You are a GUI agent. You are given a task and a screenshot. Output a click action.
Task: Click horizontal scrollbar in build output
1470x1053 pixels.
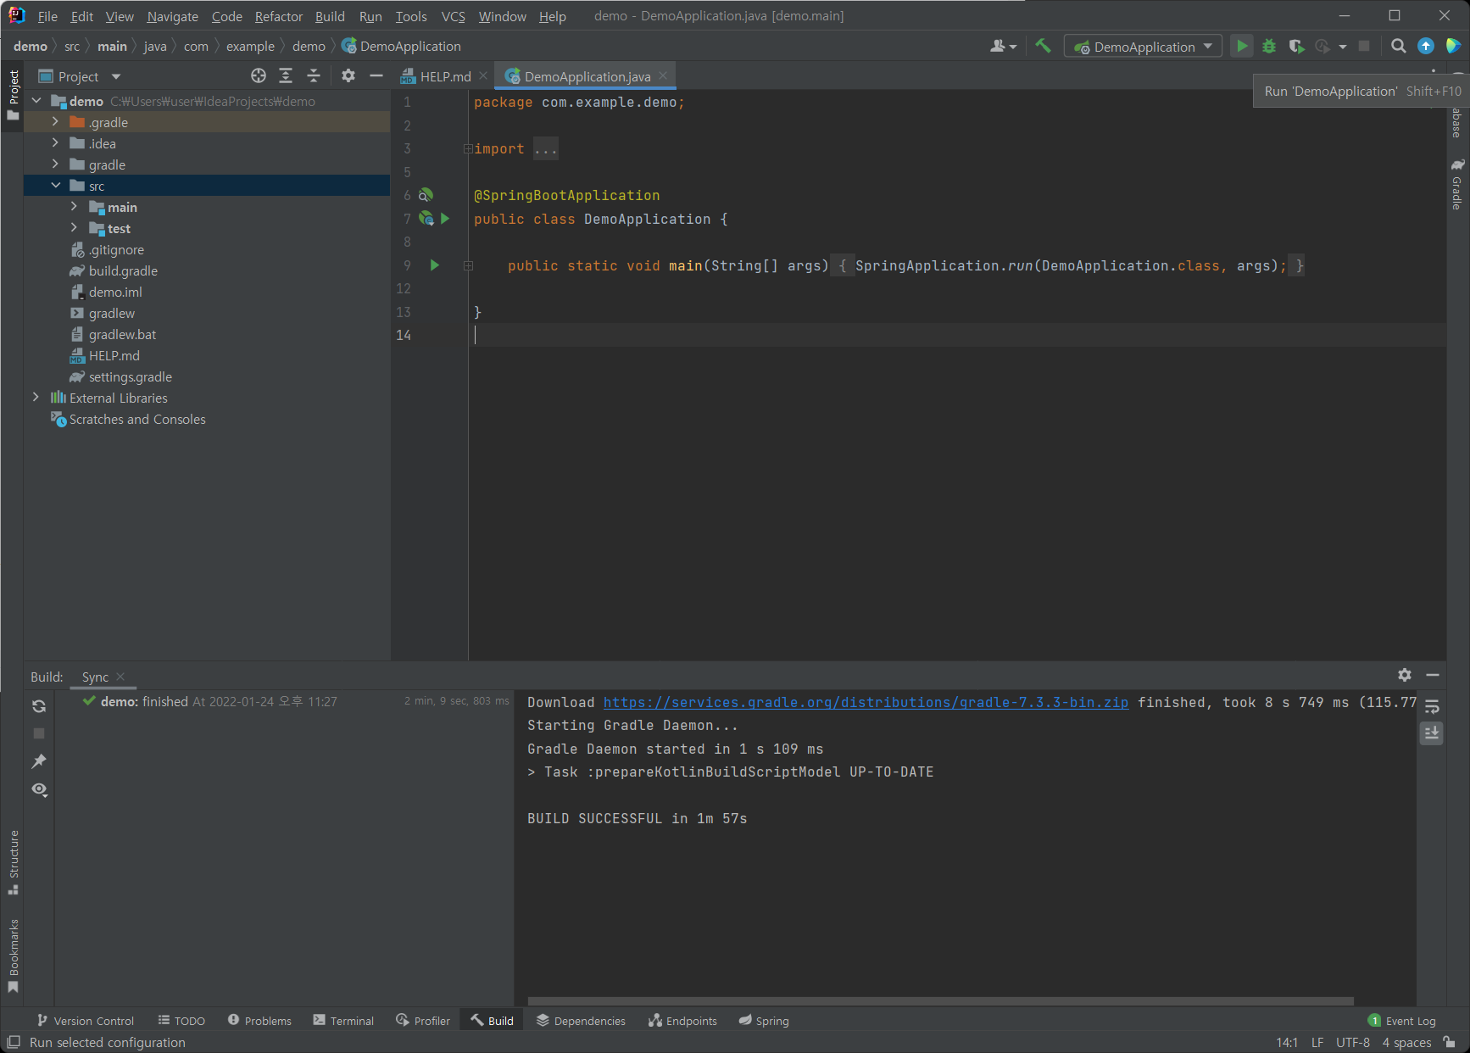[x=940, y=1001]
